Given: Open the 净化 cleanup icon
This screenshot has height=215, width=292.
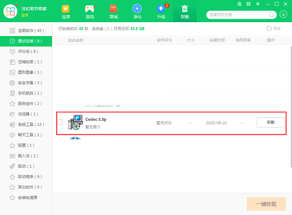Looking at the screenshot, I should click(x=137, y=9).
